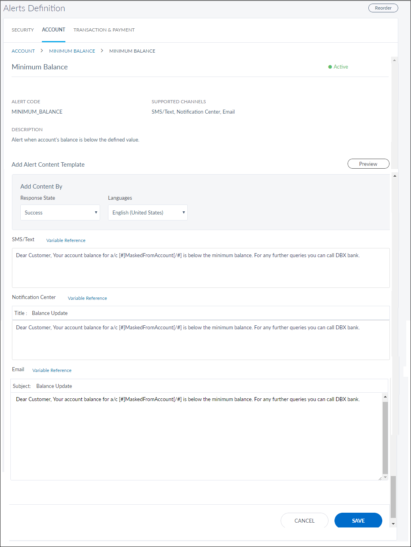Edit the Notification Center title field

click(x=207, y=313)
